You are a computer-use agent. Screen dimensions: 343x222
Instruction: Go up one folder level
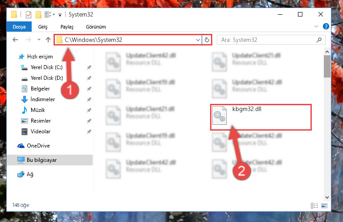click(x=48, y=40)
